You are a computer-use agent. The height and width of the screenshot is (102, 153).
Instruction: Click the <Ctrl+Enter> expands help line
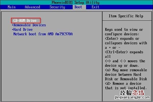pos(124,52)
